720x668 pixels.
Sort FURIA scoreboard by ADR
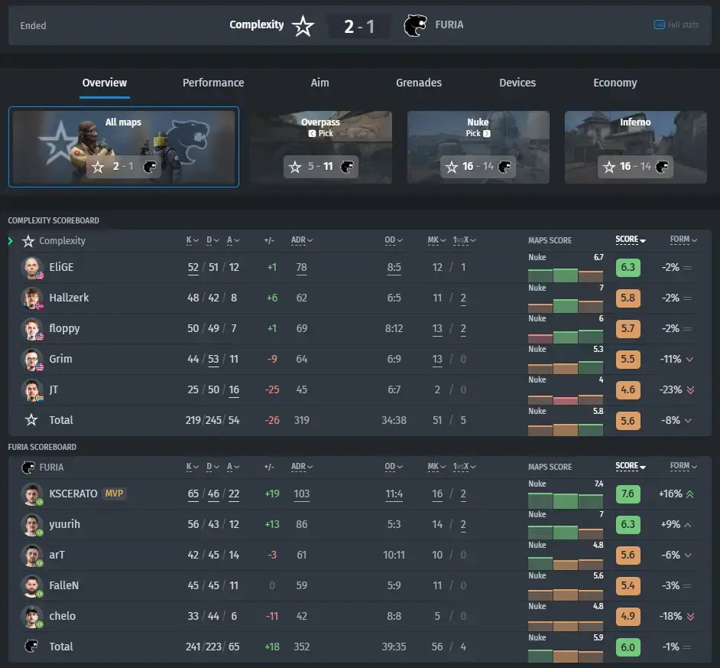[x=302, y=467]
